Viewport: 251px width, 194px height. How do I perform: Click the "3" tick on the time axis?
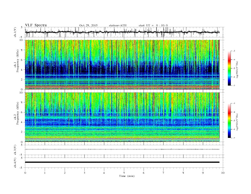point(84,173)
